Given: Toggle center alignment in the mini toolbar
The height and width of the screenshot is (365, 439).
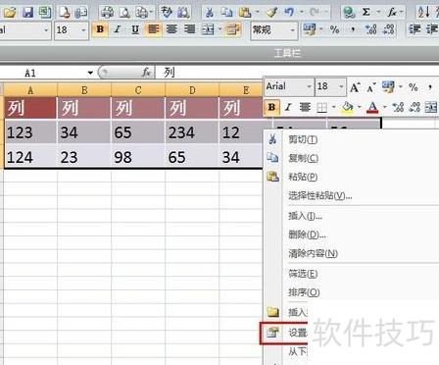Looking at the screenshot, I should coord(305,107).
